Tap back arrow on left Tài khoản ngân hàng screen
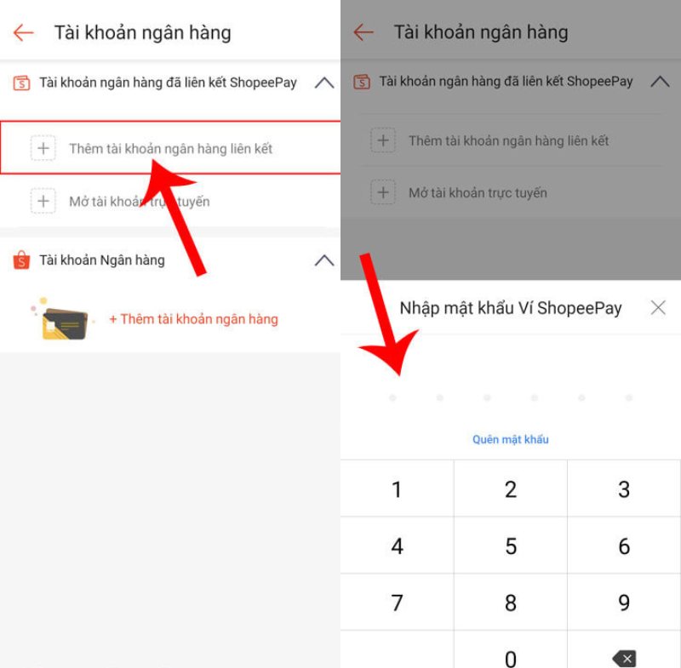Screen dimensions: 681x668 coord(24,32)
